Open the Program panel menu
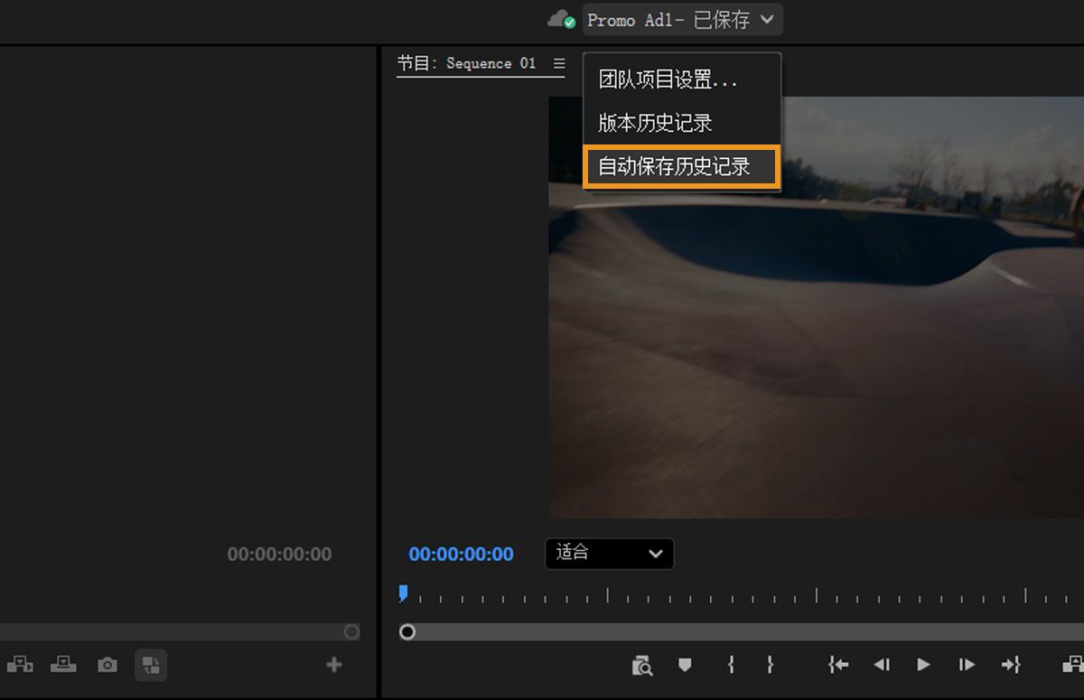The image size is (1084, 700). (559, 63)
